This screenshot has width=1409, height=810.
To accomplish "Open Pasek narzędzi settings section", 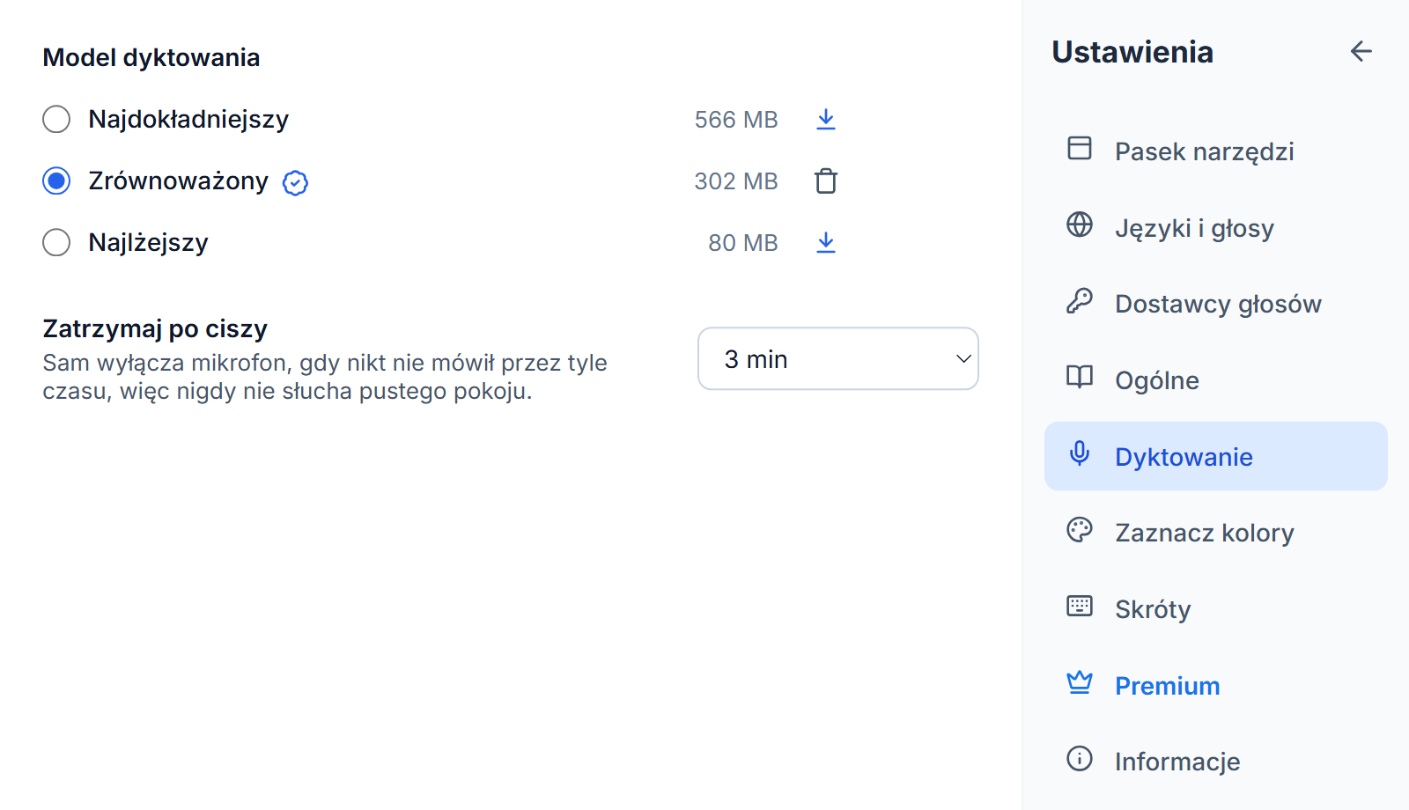I will 1216,151.
